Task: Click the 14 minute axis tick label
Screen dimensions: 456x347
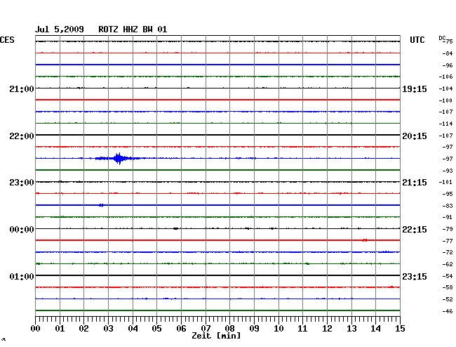Action: coord(375,329)
